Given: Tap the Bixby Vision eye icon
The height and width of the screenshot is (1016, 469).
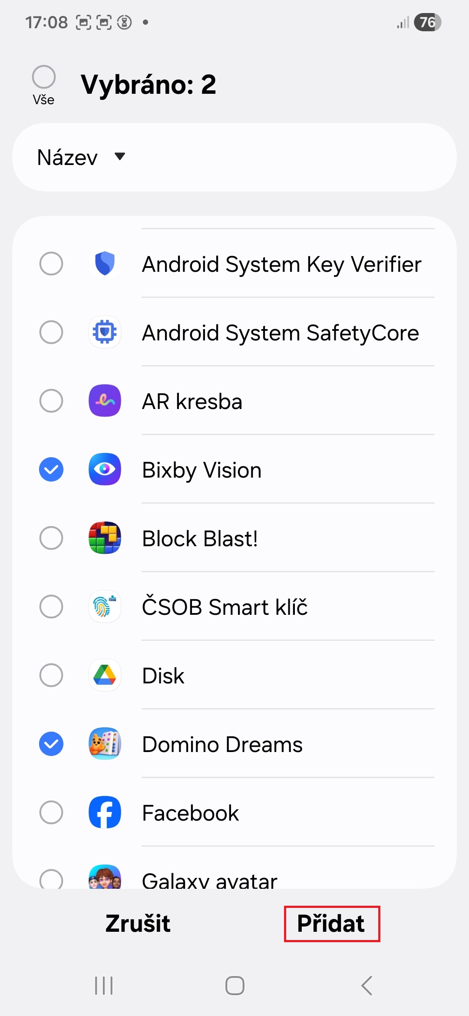Looking at the screenshot, I should click(x=105, y=469).
